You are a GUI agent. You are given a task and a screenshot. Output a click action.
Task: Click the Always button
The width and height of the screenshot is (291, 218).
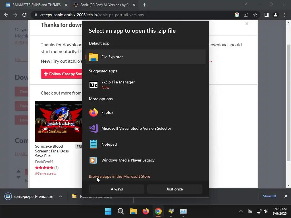117,189
